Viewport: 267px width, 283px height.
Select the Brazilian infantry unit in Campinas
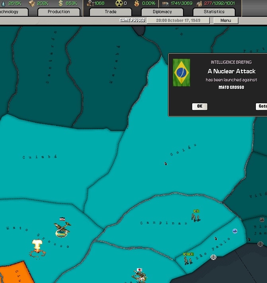[196, 216]
